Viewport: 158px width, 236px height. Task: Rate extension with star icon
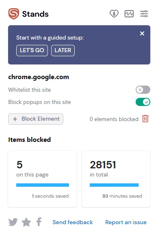coord(26,222)
